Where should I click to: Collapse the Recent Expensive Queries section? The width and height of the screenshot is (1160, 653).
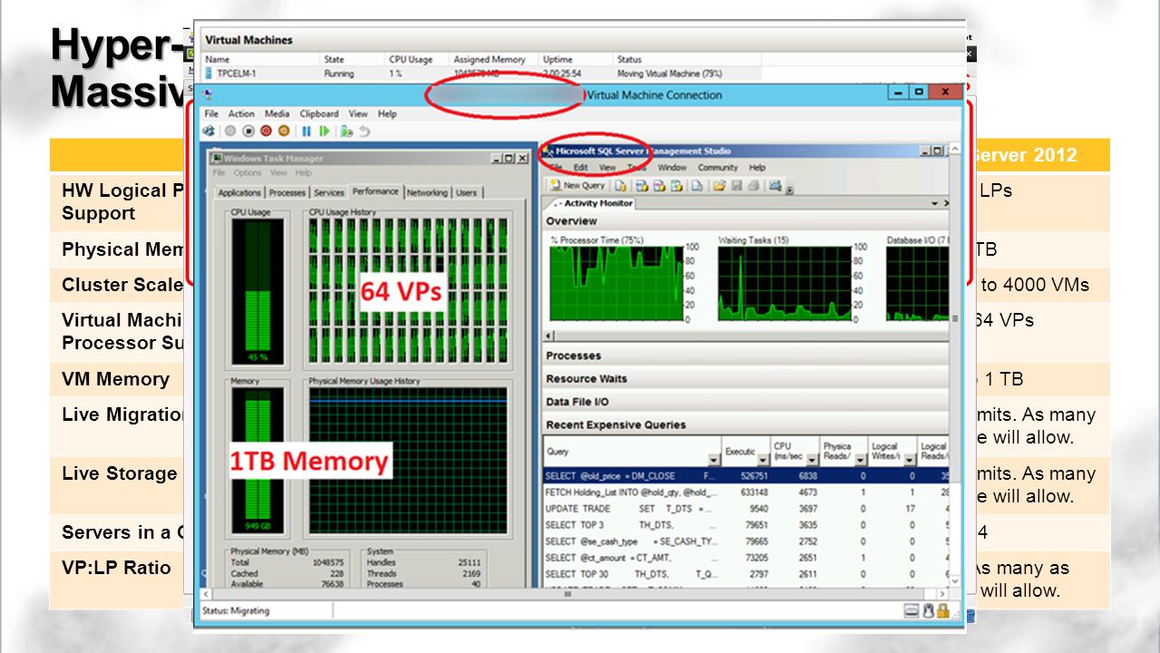[x=746, y=424]
